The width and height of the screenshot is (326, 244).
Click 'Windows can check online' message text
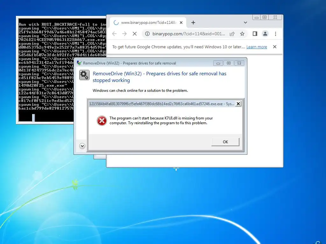140,91
